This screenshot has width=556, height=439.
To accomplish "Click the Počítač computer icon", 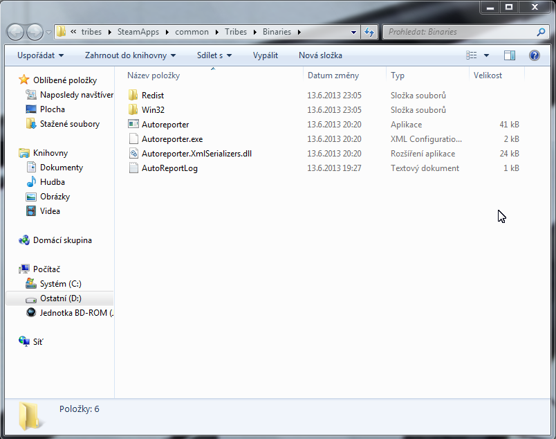I will point(24,269).
